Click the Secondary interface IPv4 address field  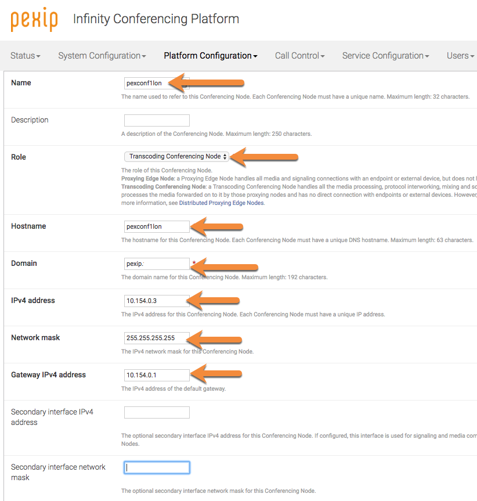157,412
